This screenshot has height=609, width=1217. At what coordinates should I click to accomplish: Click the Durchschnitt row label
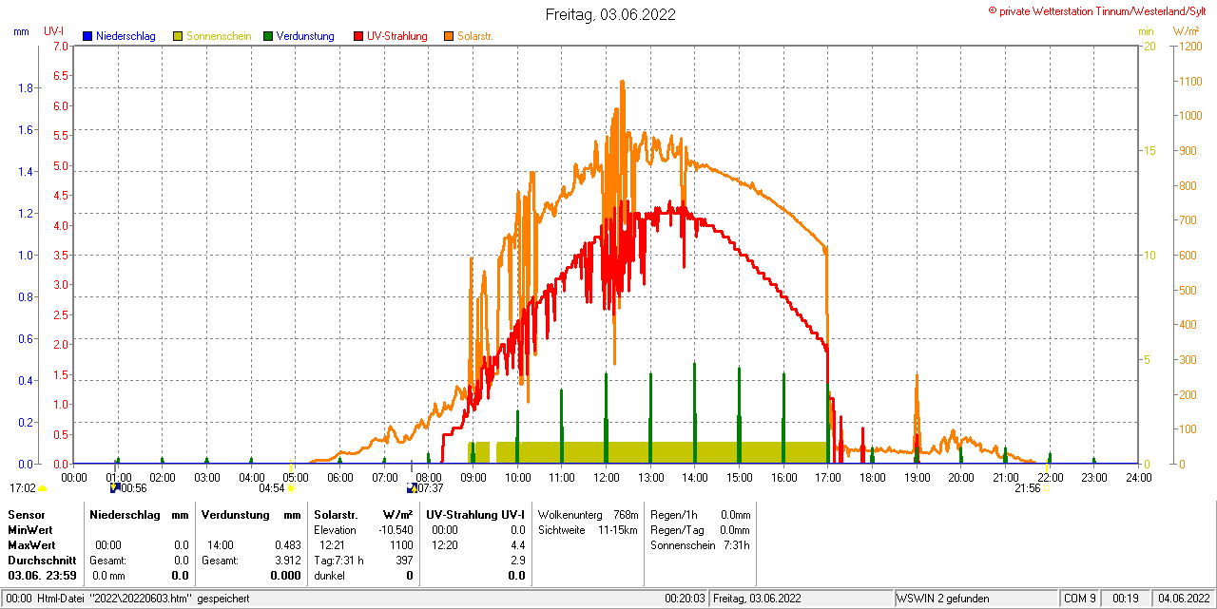42,561
